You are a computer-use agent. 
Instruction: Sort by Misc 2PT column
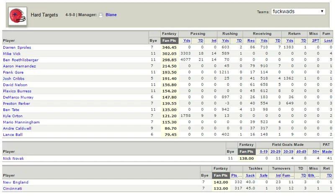coord(316,40)
